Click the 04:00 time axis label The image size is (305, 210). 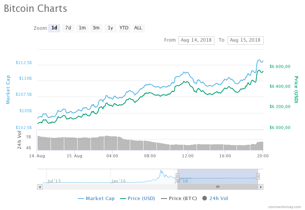pyautogui.click(x=112, y=156)
